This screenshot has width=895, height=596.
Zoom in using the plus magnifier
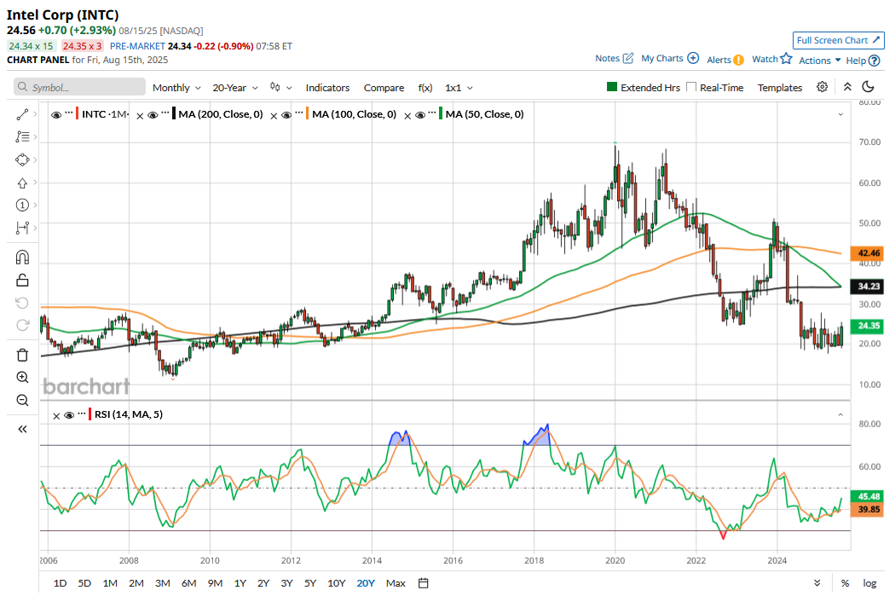(x=22, y=378)
